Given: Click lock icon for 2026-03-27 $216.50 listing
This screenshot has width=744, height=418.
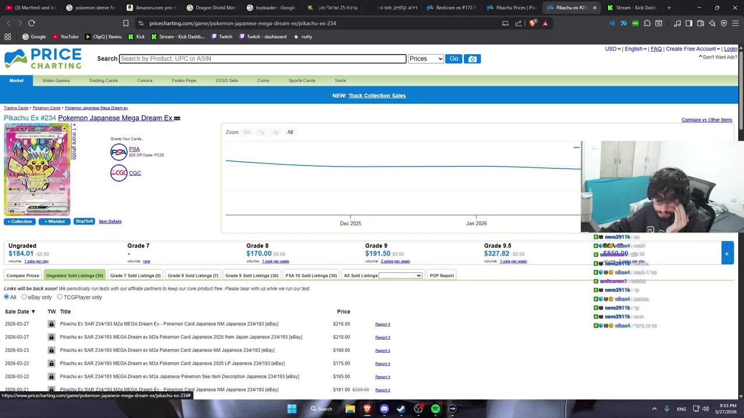Looking at the screenshot, I should point(51,324).
